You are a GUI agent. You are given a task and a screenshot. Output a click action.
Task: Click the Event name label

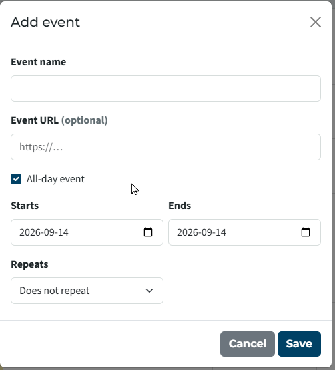pyautogui.click(x=39, y=62)
